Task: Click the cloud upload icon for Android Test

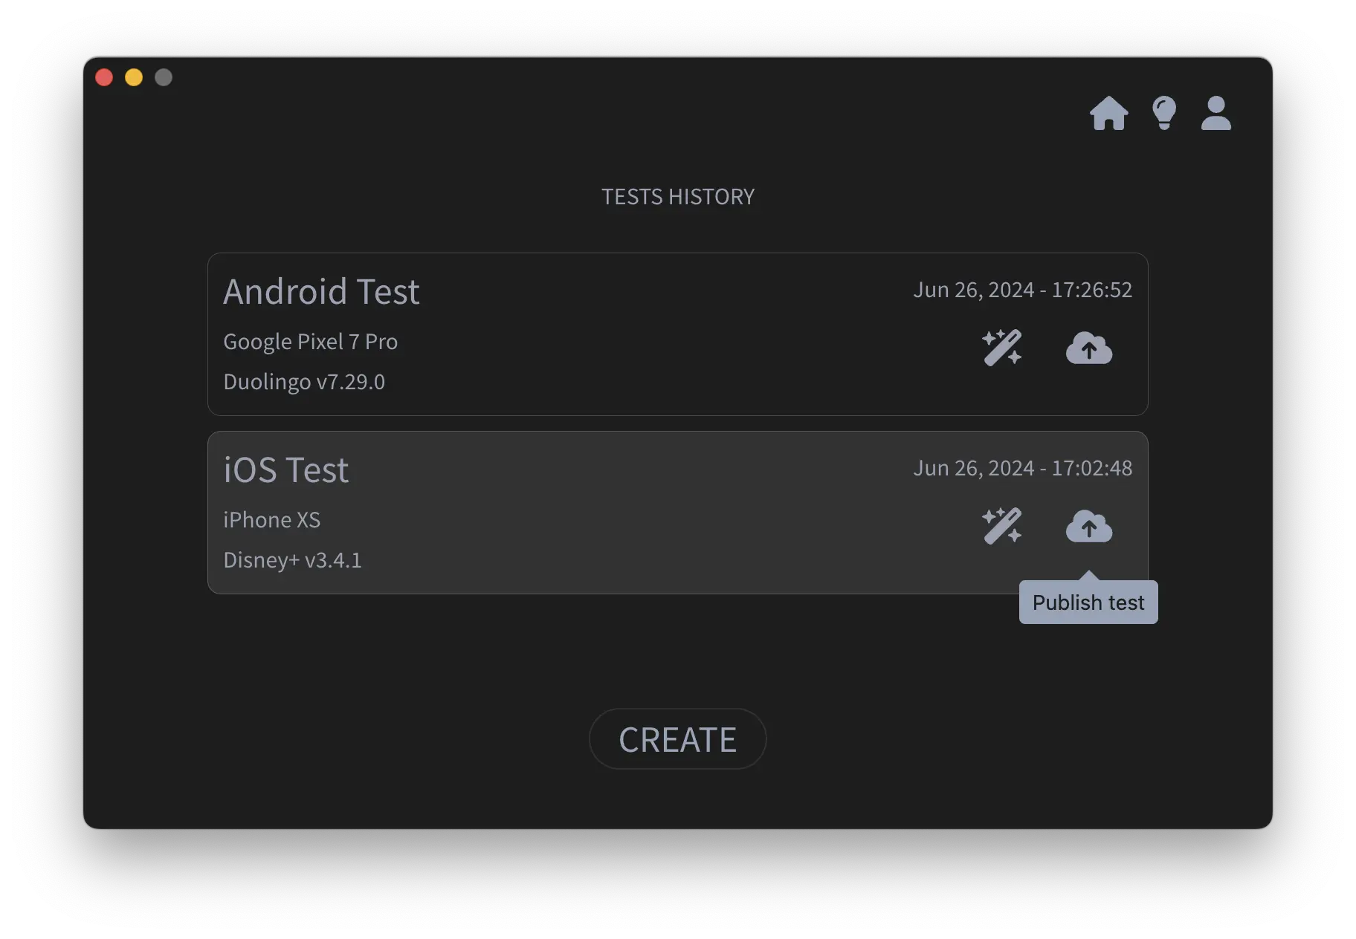Action: tap(1090, 349)
